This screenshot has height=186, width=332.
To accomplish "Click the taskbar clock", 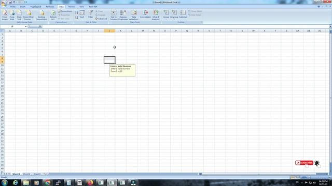I will 323,182.
